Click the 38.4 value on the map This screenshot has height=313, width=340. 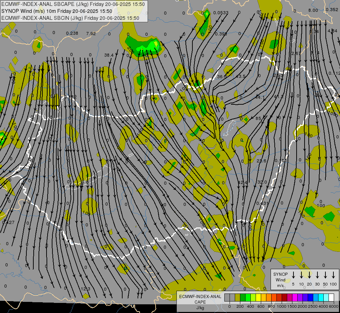(109, 55)
